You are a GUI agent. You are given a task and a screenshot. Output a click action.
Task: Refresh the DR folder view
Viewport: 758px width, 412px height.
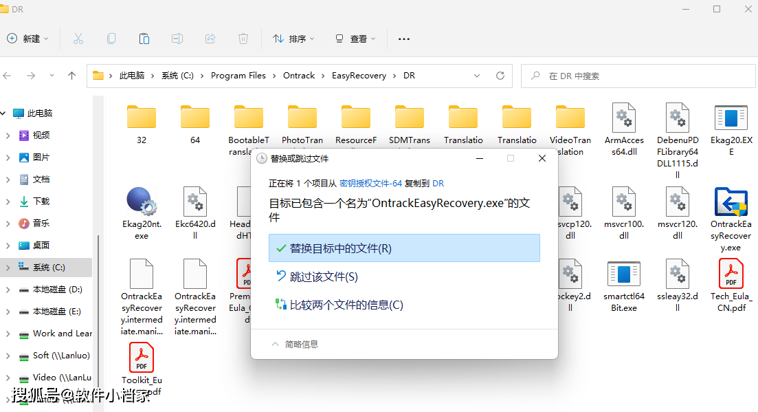pos(500,76)
